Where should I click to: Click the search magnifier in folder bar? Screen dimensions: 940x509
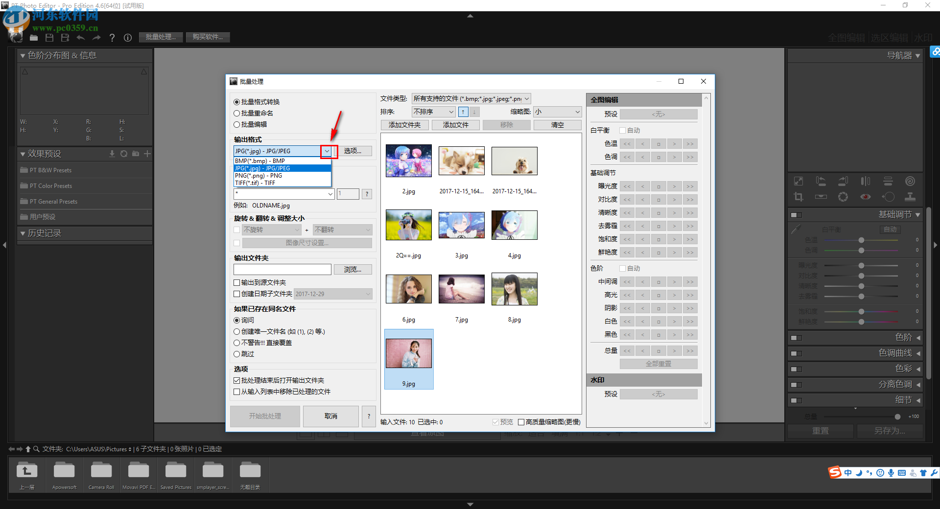tap(36, 449)
